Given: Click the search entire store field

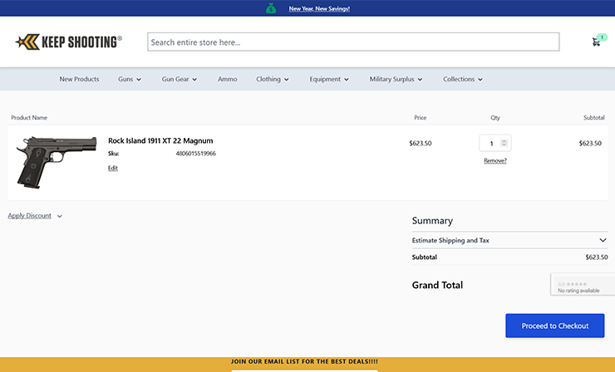Looking at the screenshot, I should pos(353,42).
